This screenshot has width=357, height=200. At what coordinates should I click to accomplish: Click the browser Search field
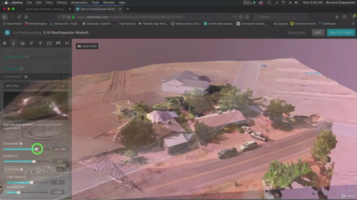coord(280,17)
